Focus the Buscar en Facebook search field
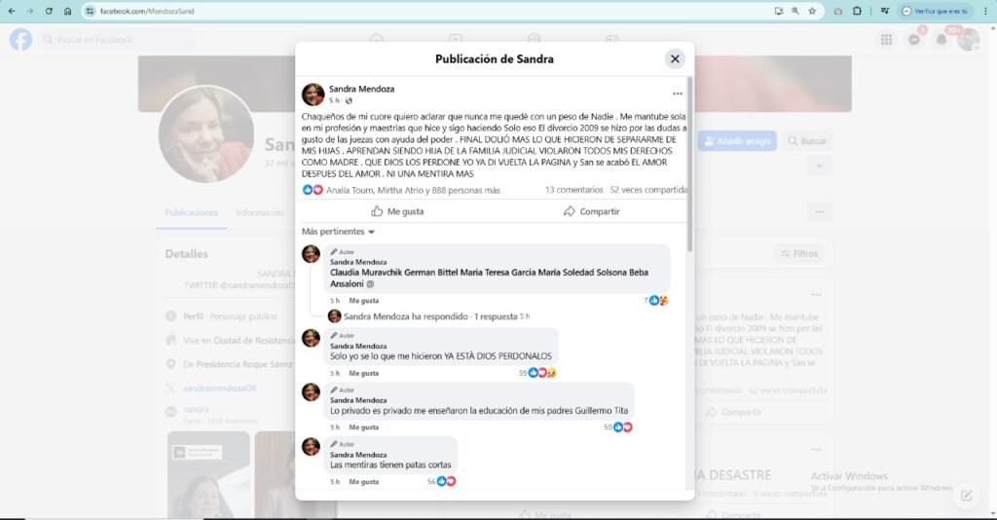 coord(118,39)
